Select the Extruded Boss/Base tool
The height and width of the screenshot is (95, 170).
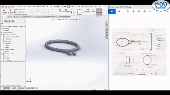(x=4, y=12)
